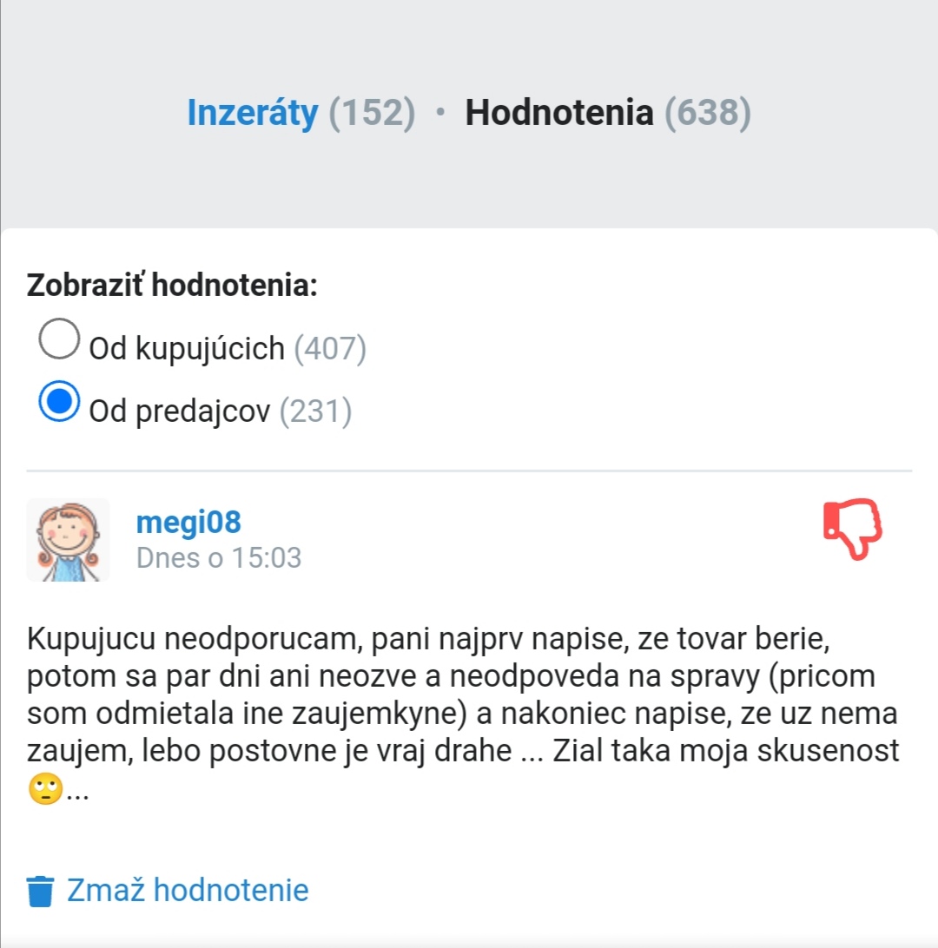The height and width of the screenshot is (948, 938).
Task: Click the (152) count beside Inzeráty
Action: [x=372, y=113]
